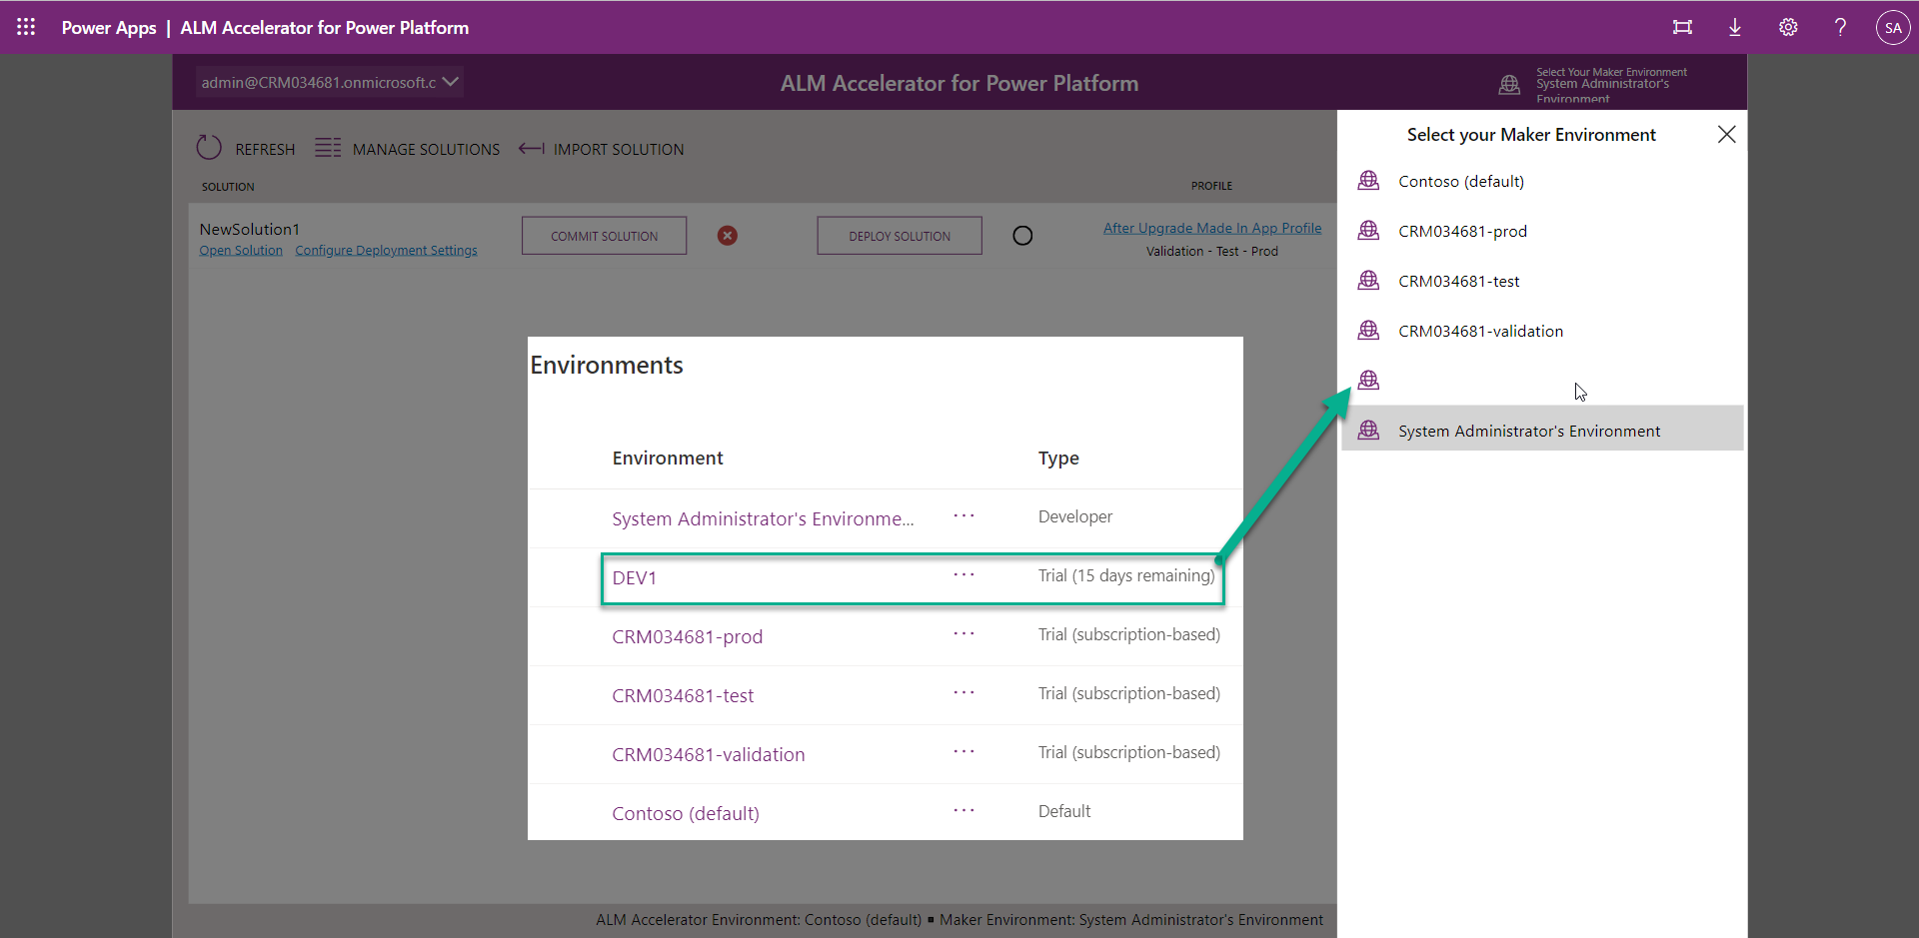Open the settings gear in the top bar
Screen dimensions: 1919x938
point(1788,27)
